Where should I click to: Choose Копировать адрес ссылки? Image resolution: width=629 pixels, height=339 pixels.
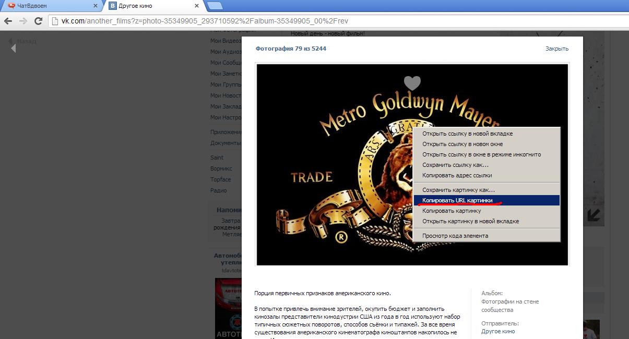tap(486, 175)
